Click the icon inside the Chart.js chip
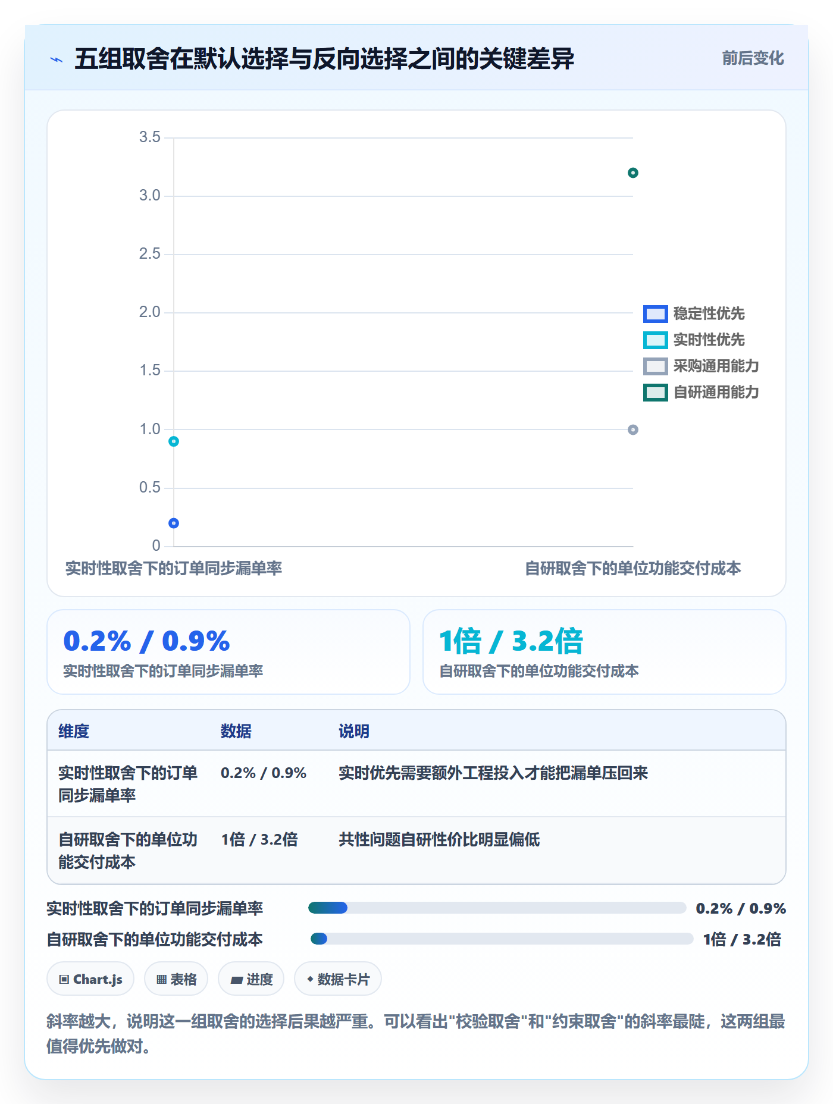The width and height of the screenshot is (833, 1104). tap(64, 979)
